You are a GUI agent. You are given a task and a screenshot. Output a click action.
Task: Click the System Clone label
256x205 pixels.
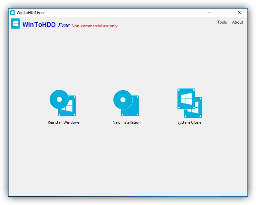tap(189, 122)
